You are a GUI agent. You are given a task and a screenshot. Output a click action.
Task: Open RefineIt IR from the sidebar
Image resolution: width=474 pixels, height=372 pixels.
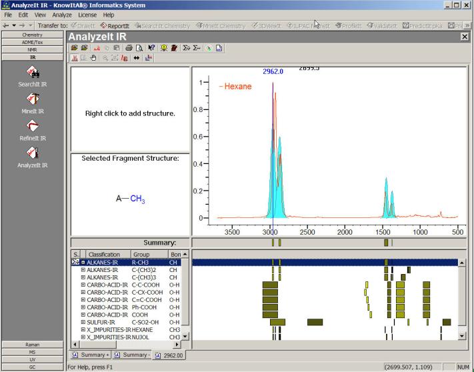[x=33, y=131]
